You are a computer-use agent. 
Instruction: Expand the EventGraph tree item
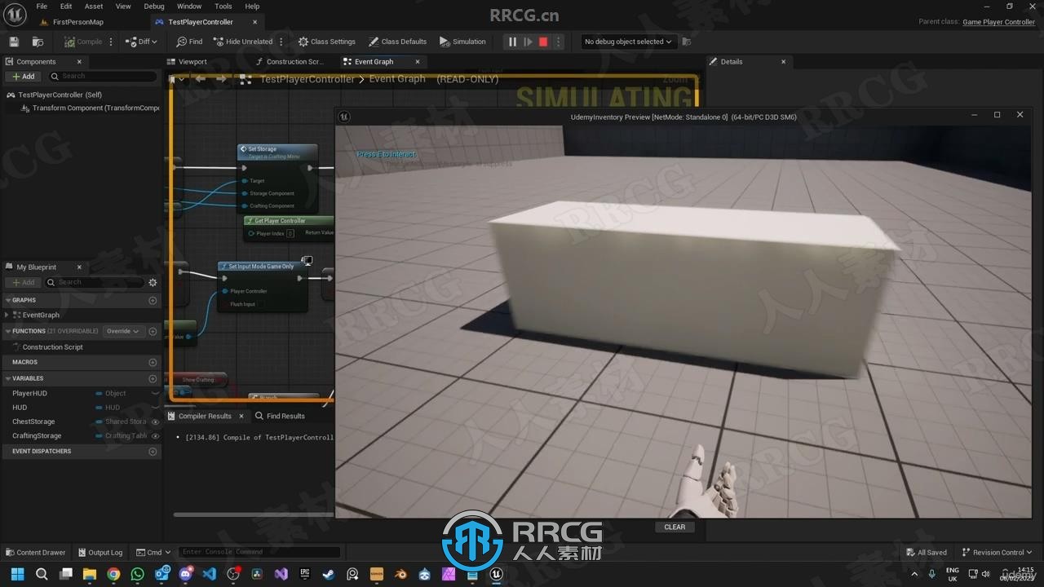point(7,315)
